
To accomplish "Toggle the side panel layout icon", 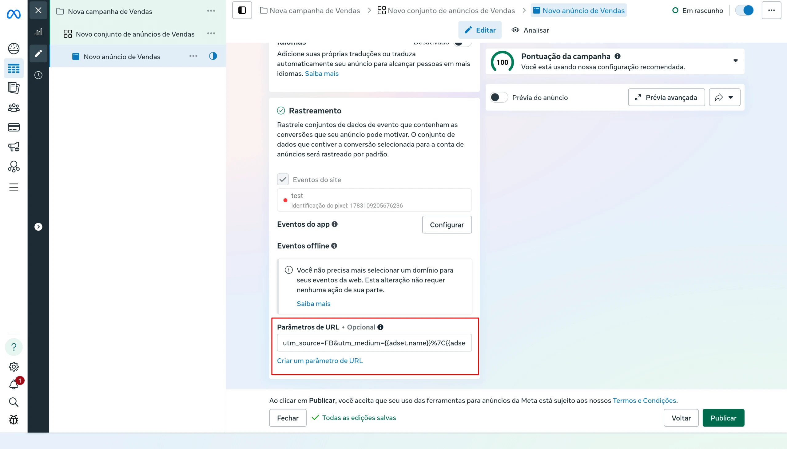I will [x=242, y=10].
